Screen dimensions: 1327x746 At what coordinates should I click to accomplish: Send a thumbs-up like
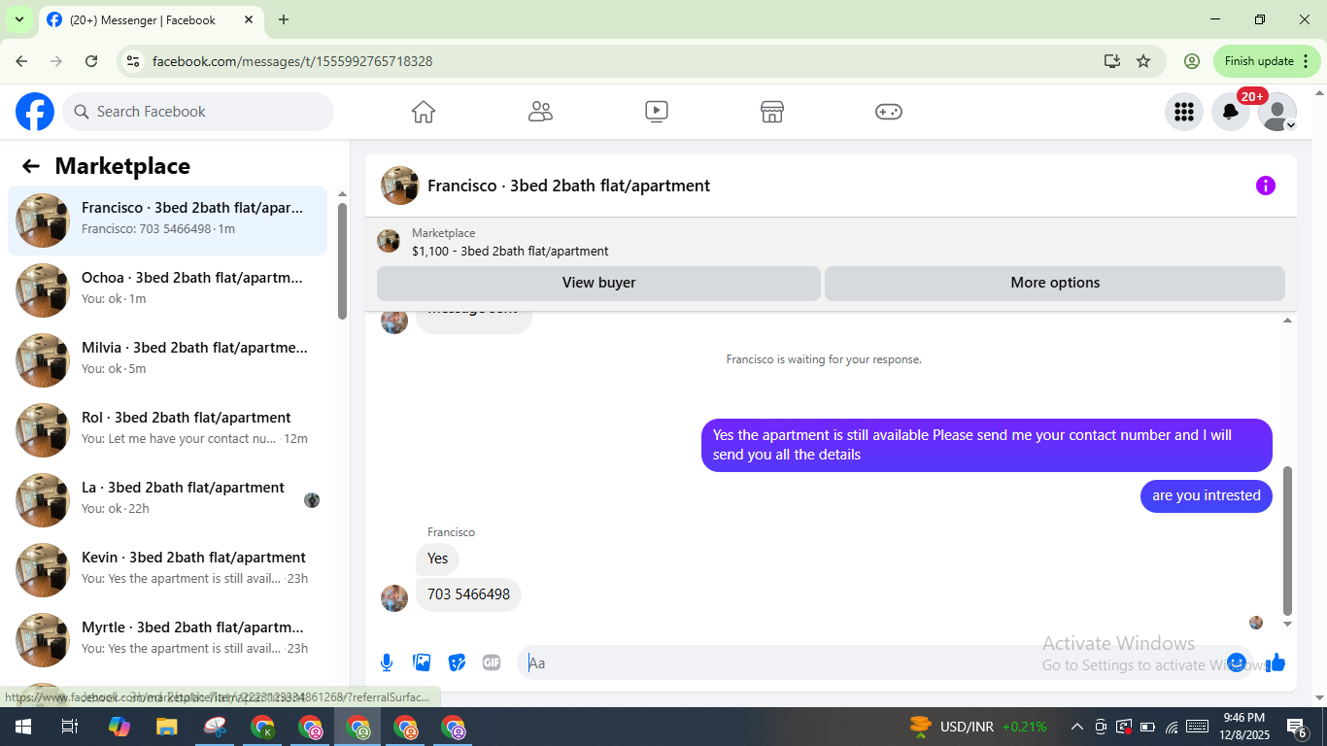point(1276,662)
